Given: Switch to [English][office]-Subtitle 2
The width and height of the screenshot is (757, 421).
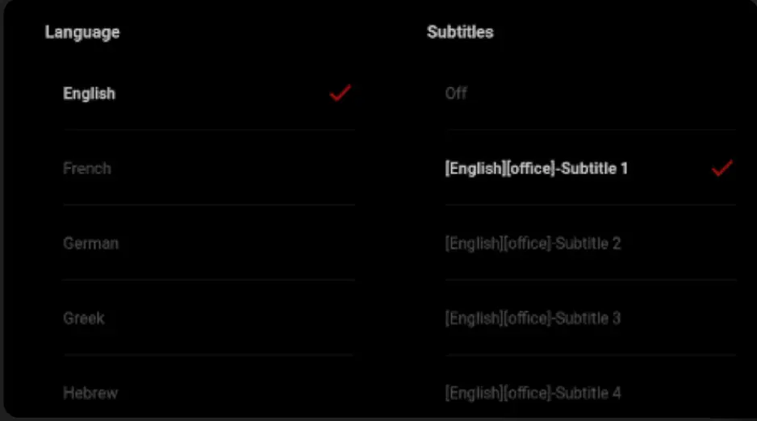Looking at the screenshot, I should click(x=533, y=244).
